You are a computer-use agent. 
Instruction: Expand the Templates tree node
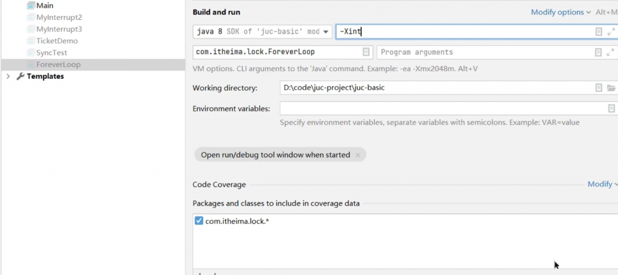8,76
